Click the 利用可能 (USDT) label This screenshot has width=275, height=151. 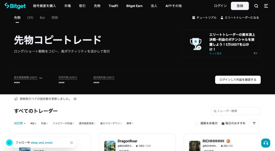68,78
